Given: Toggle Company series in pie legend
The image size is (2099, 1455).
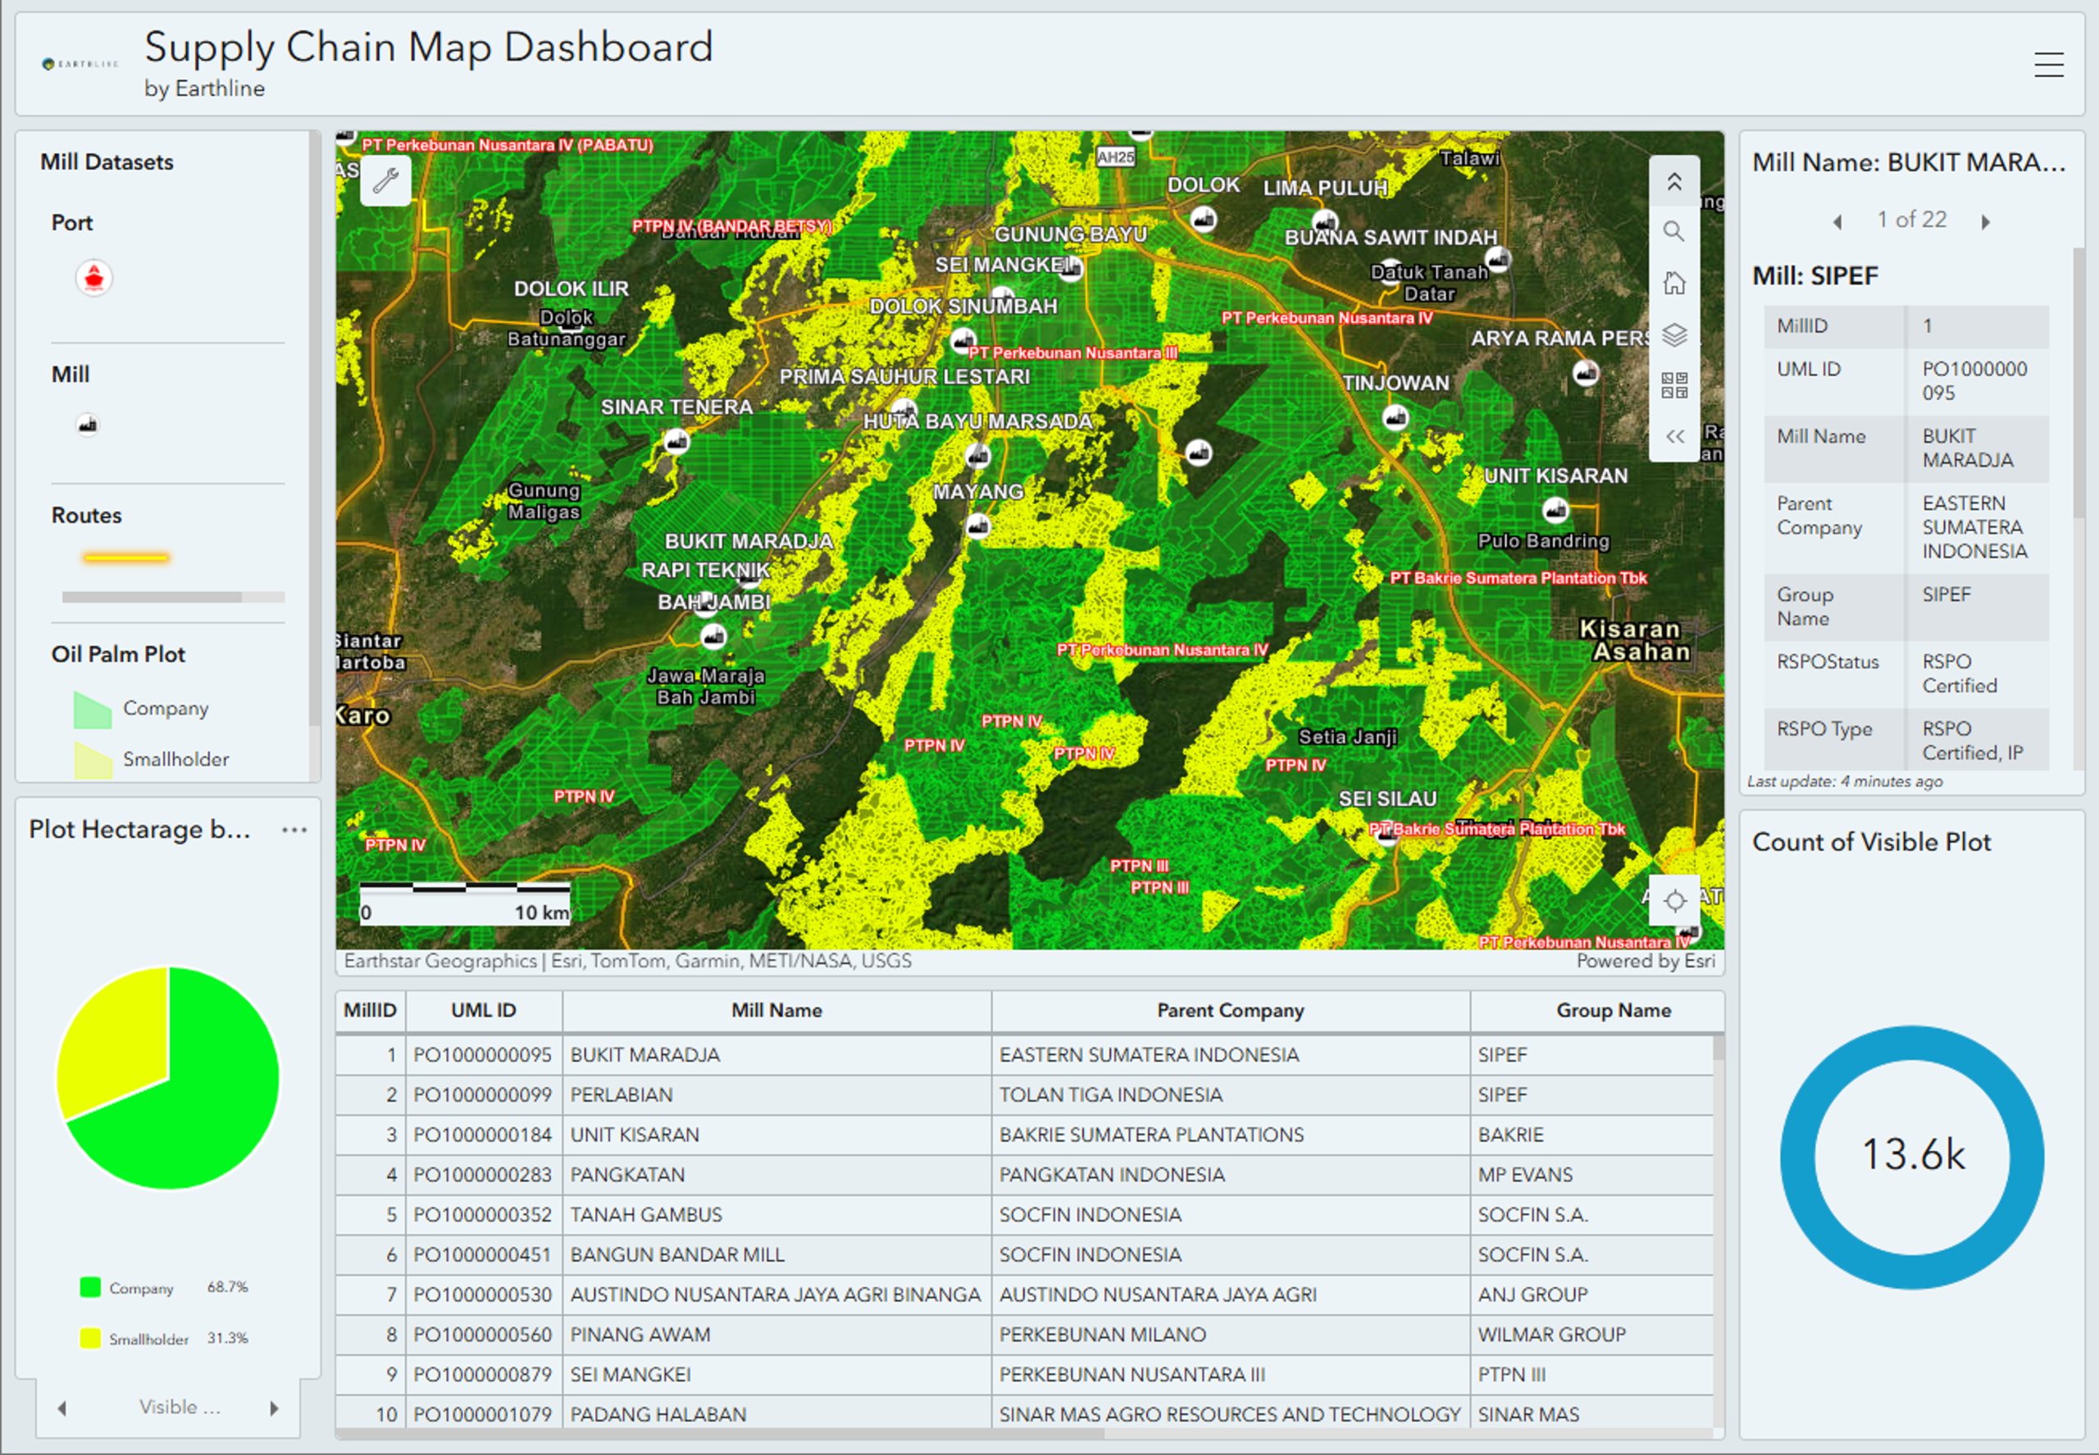Looking at the screenshot, I should pos(139,1287).
